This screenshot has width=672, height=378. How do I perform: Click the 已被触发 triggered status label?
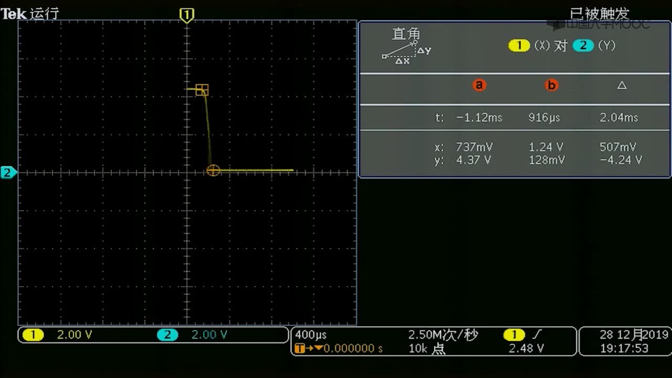pos(600,14)
